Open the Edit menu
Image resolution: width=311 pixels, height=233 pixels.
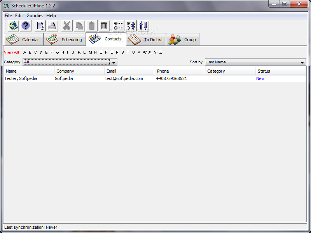[19, 16]
